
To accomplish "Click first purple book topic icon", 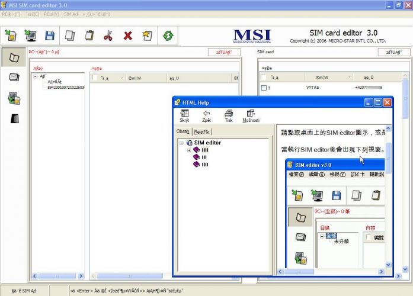I will pos(197,150).
